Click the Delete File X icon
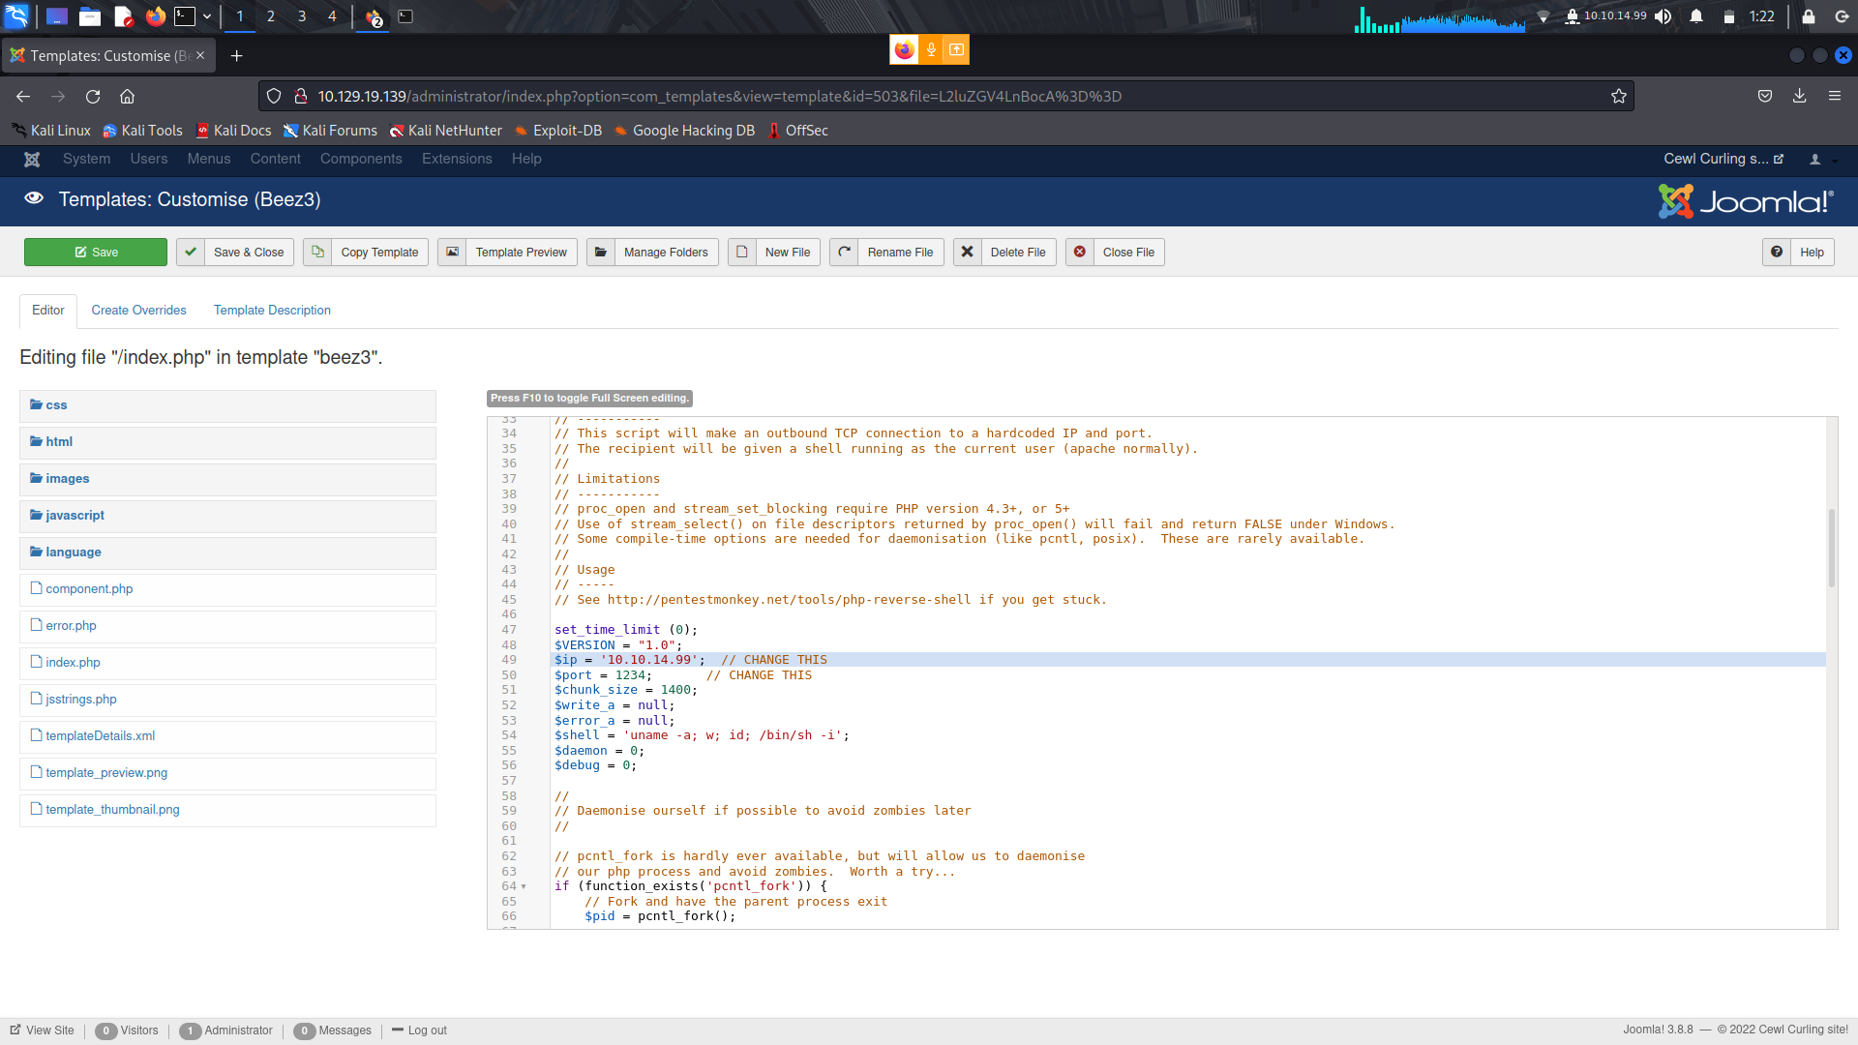This screenshot has height=1045, width=1858. tap(967, 253)
